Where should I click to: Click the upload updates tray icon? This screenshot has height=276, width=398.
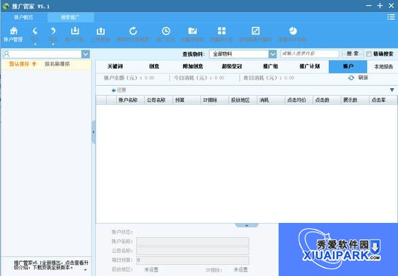101,31
